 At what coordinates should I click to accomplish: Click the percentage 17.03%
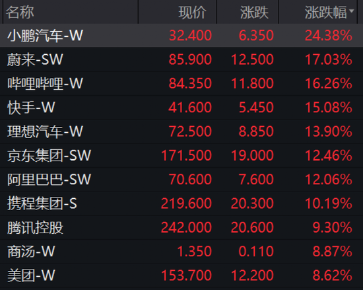click(329, 59)
